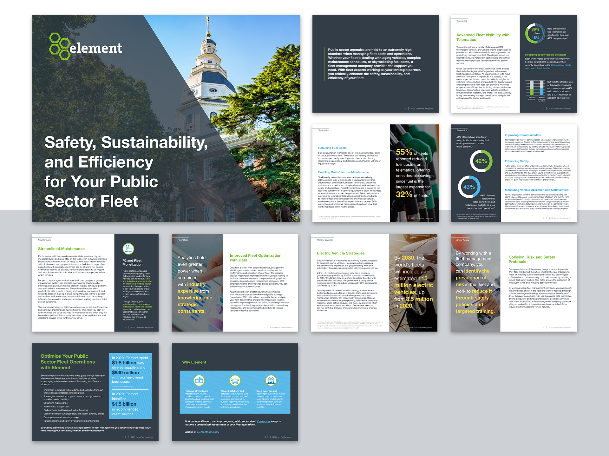Click Occupational Safety and Health Administration link
The image size is (609, 456).
[x=560, y=65]
